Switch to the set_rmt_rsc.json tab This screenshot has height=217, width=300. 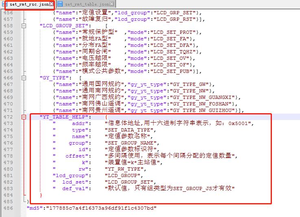click(x=29, y=4)
